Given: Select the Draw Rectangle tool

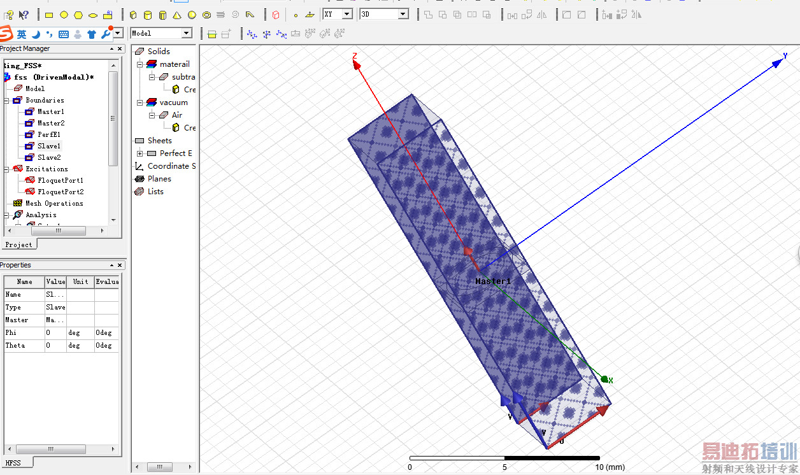Looking at the screenshot, I should point(48,15).
